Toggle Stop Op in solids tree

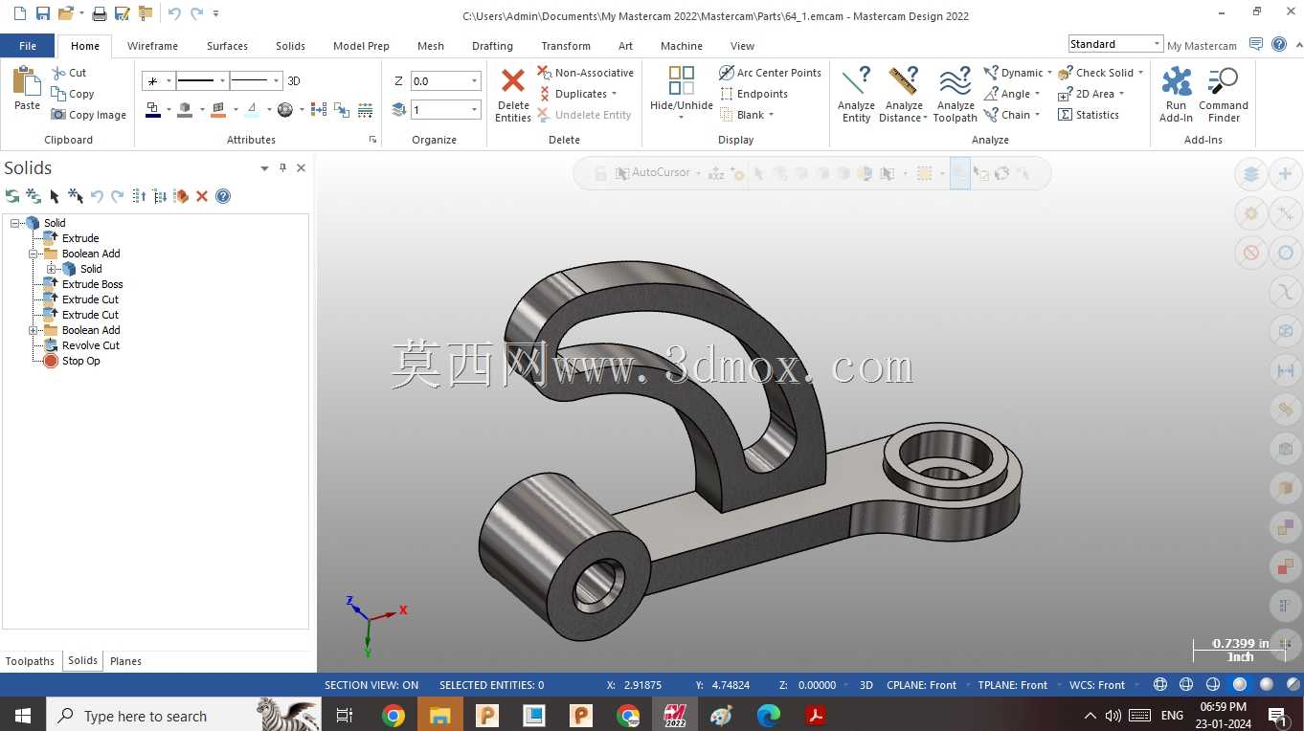72,361
